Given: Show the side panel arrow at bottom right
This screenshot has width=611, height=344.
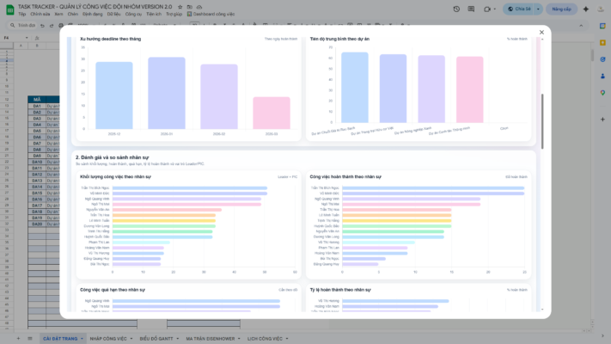Looking at the screenshot, I should tap(602, 335).
